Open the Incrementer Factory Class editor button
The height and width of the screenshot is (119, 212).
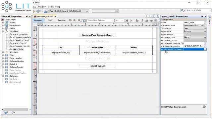tap(205, 43)
